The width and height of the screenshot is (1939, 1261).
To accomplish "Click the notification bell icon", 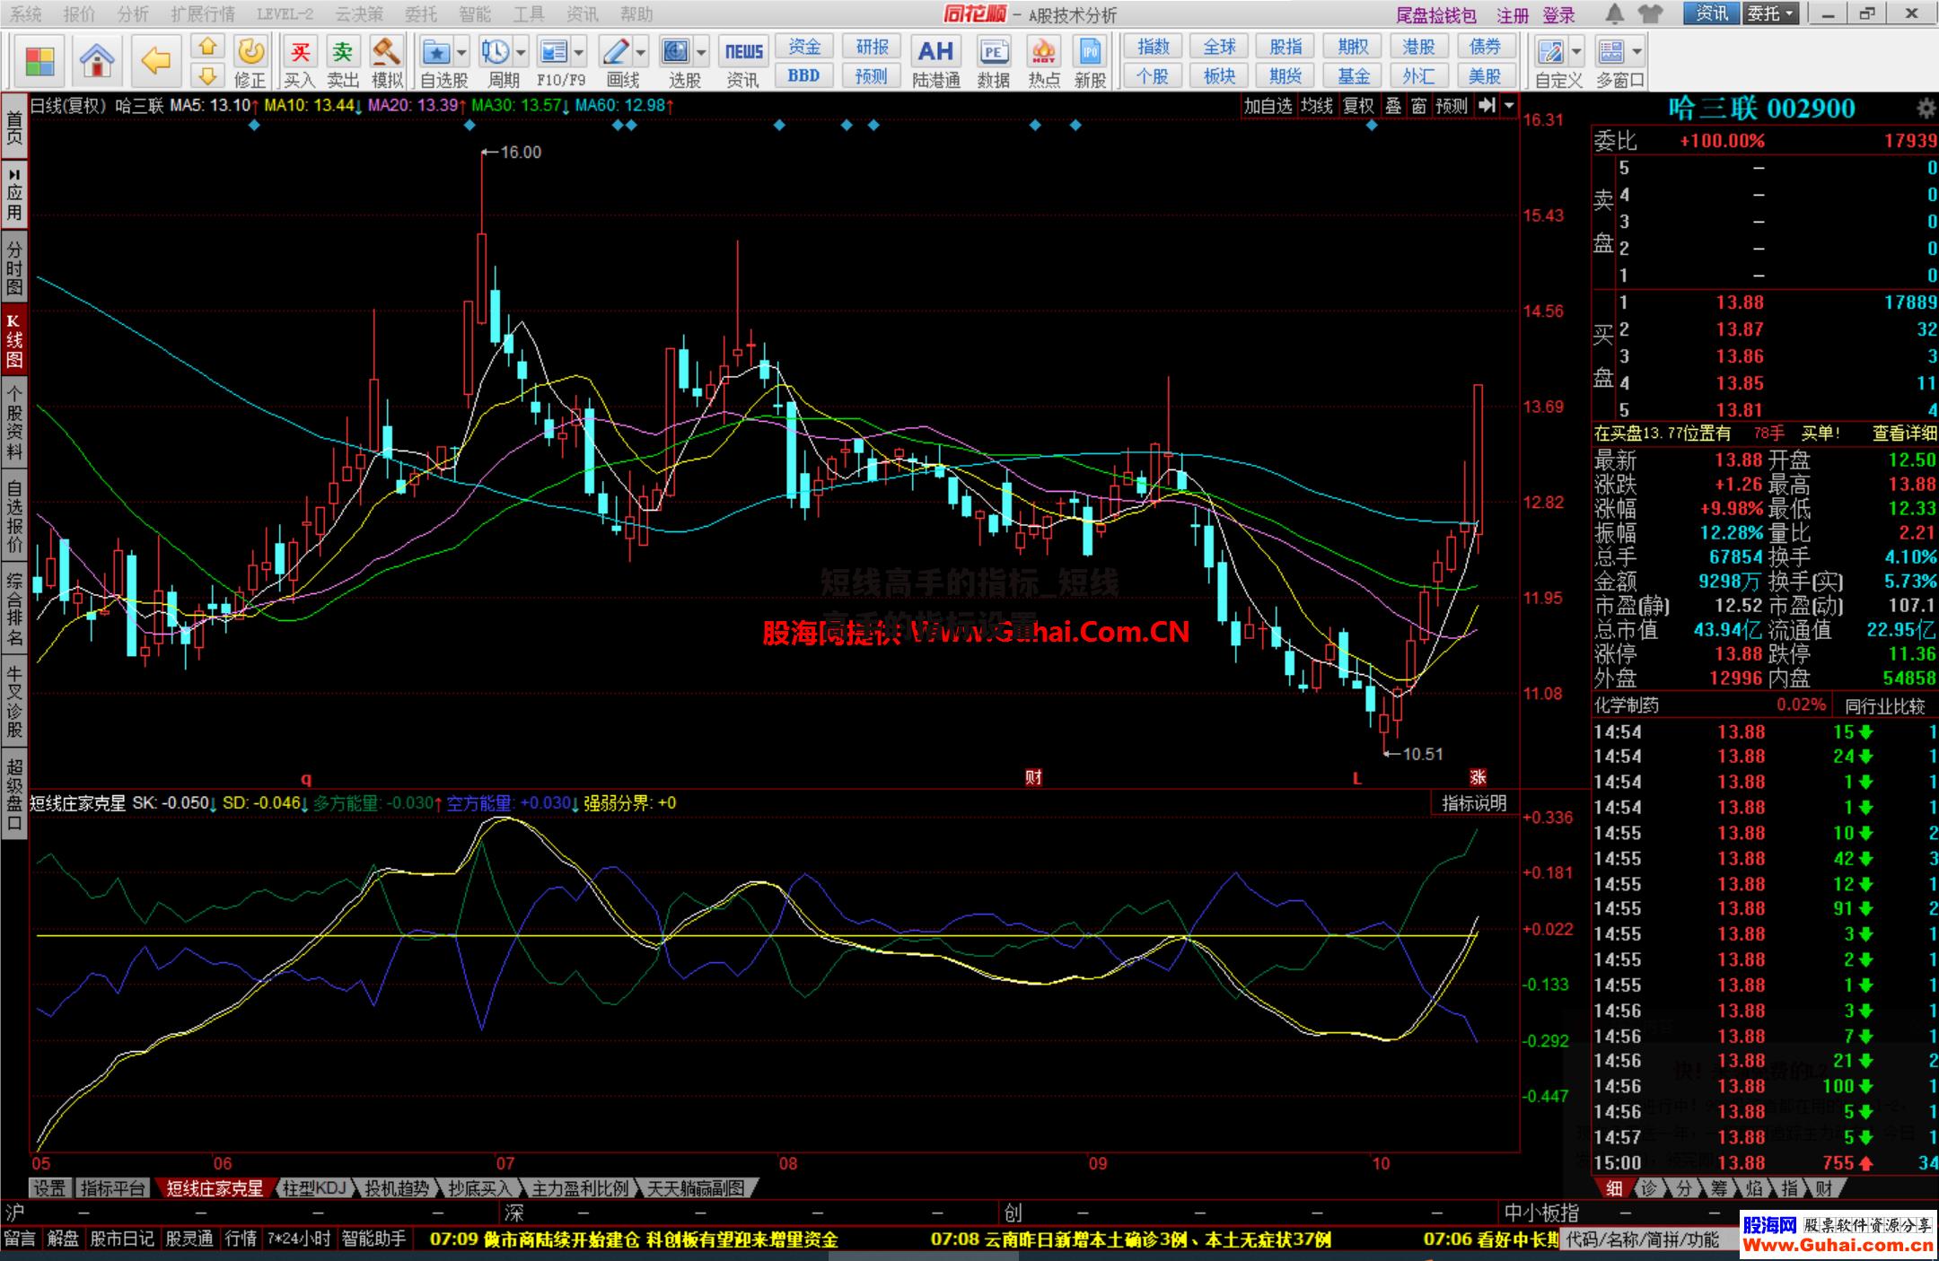I will [x=1614, y=13].
